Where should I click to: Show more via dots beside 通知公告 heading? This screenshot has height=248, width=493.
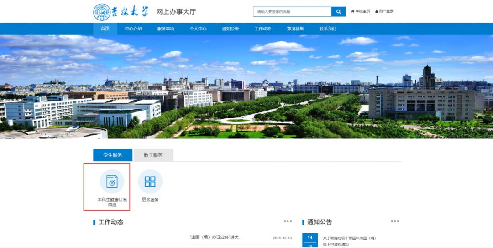(395, 222)
